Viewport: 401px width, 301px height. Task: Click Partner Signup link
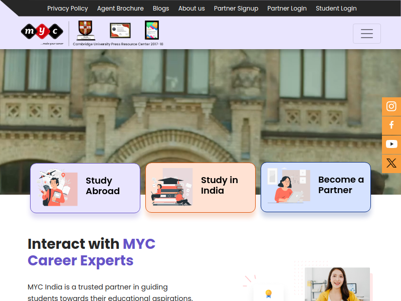[x=236, y=9]
